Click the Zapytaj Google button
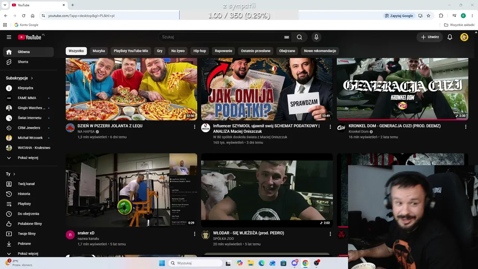Image resolution: width=478 pixels, height=269 pixels. [x=399, y=16]
